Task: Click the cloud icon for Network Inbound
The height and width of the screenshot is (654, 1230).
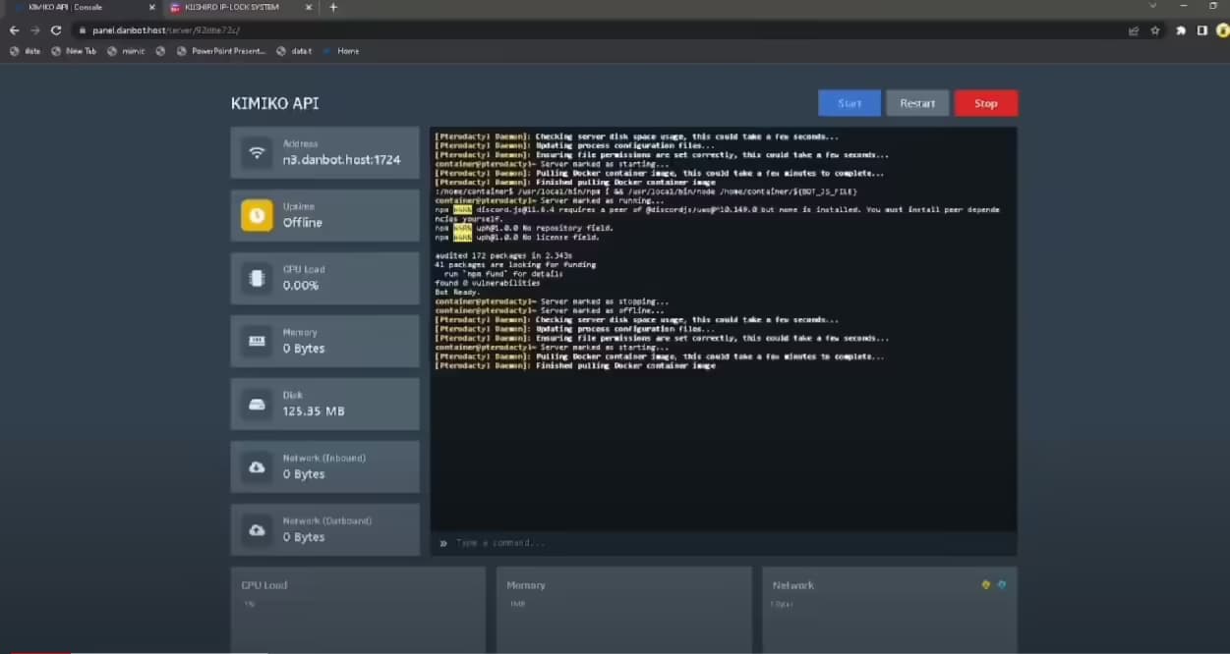Action: [x=257, y=466]
